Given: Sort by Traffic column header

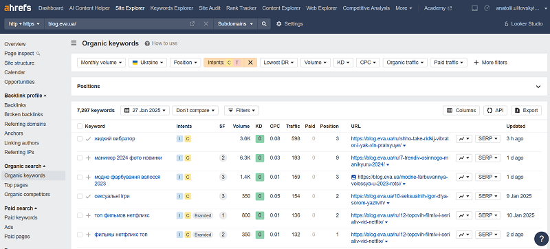Looking at the screenshot, I should tap(293, 127).
